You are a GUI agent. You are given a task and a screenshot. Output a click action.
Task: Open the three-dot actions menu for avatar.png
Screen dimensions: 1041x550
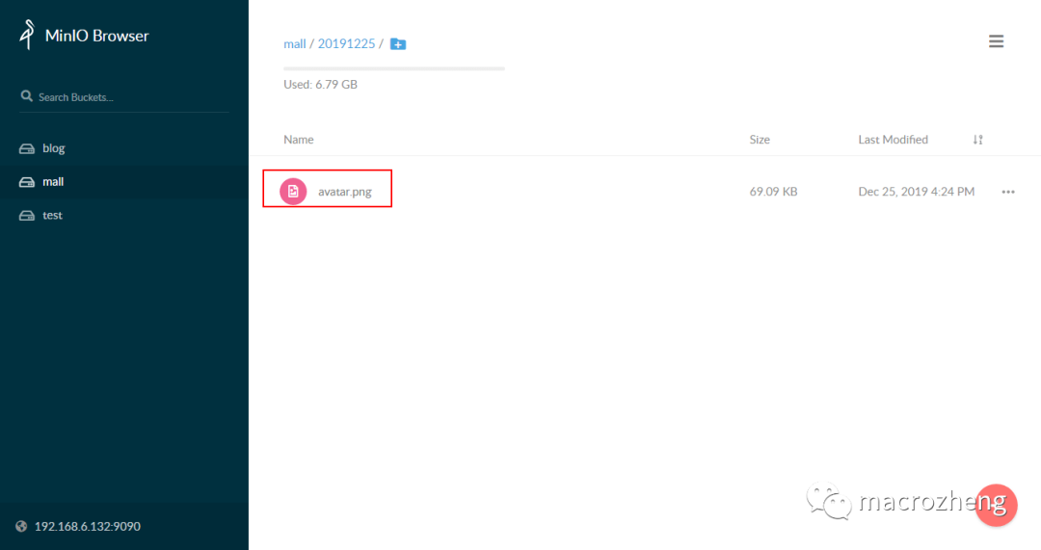coord(1008,192)
